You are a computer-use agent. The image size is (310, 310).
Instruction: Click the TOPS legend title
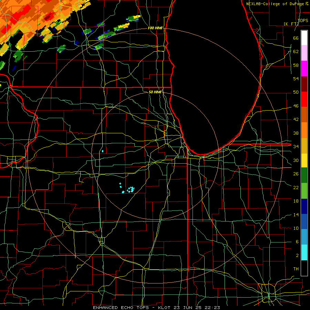(x=303, y=20)
